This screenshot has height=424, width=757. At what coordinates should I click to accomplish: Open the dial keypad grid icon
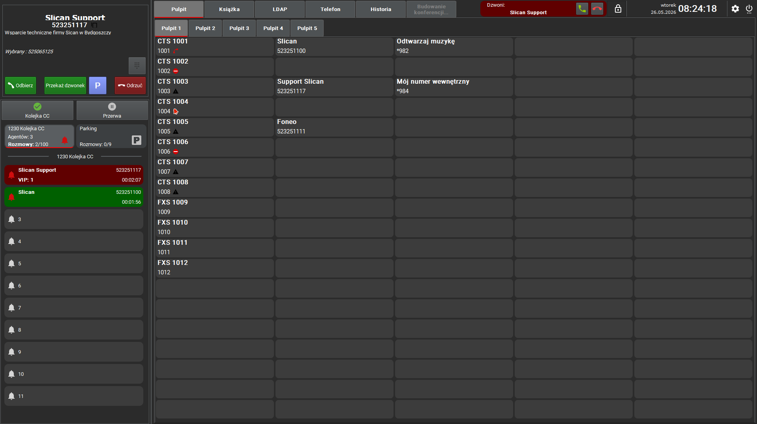(x=137, y=66)
